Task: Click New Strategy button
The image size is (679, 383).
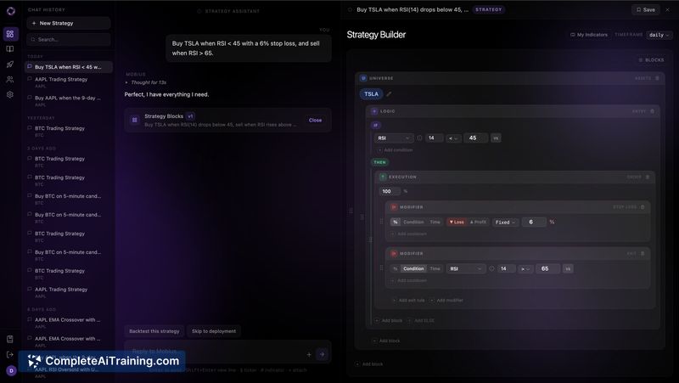Action: click(x=69, y=23)
